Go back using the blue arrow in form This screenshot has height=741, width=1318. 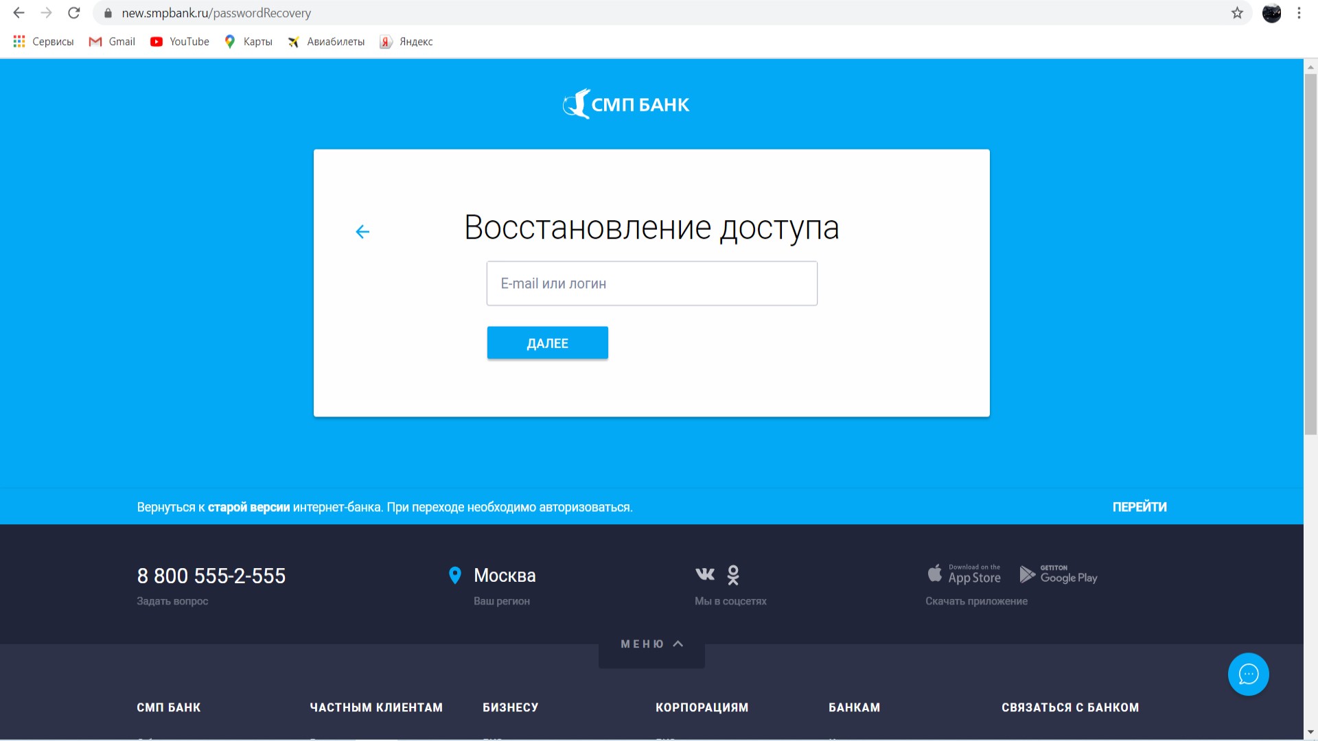pyautogui.click(x=362, y=232)
